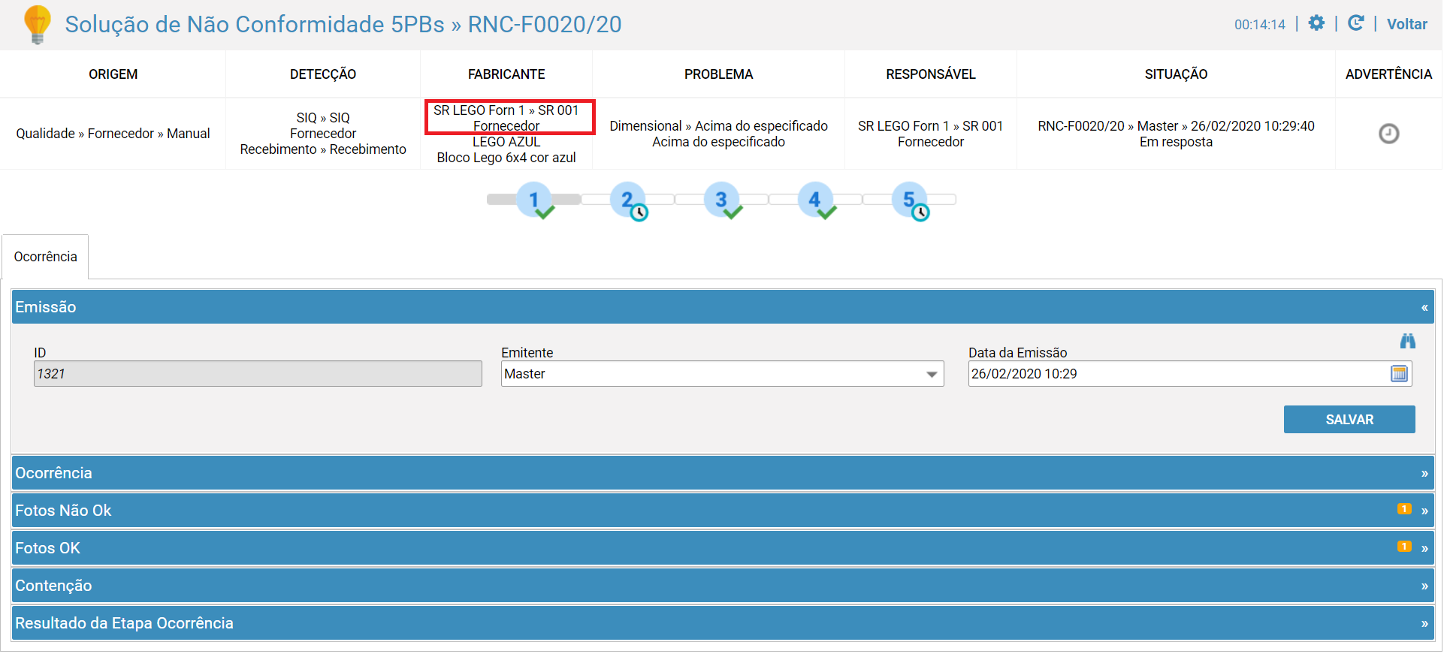Select step 3 in the progress tracker

[723, 200]
